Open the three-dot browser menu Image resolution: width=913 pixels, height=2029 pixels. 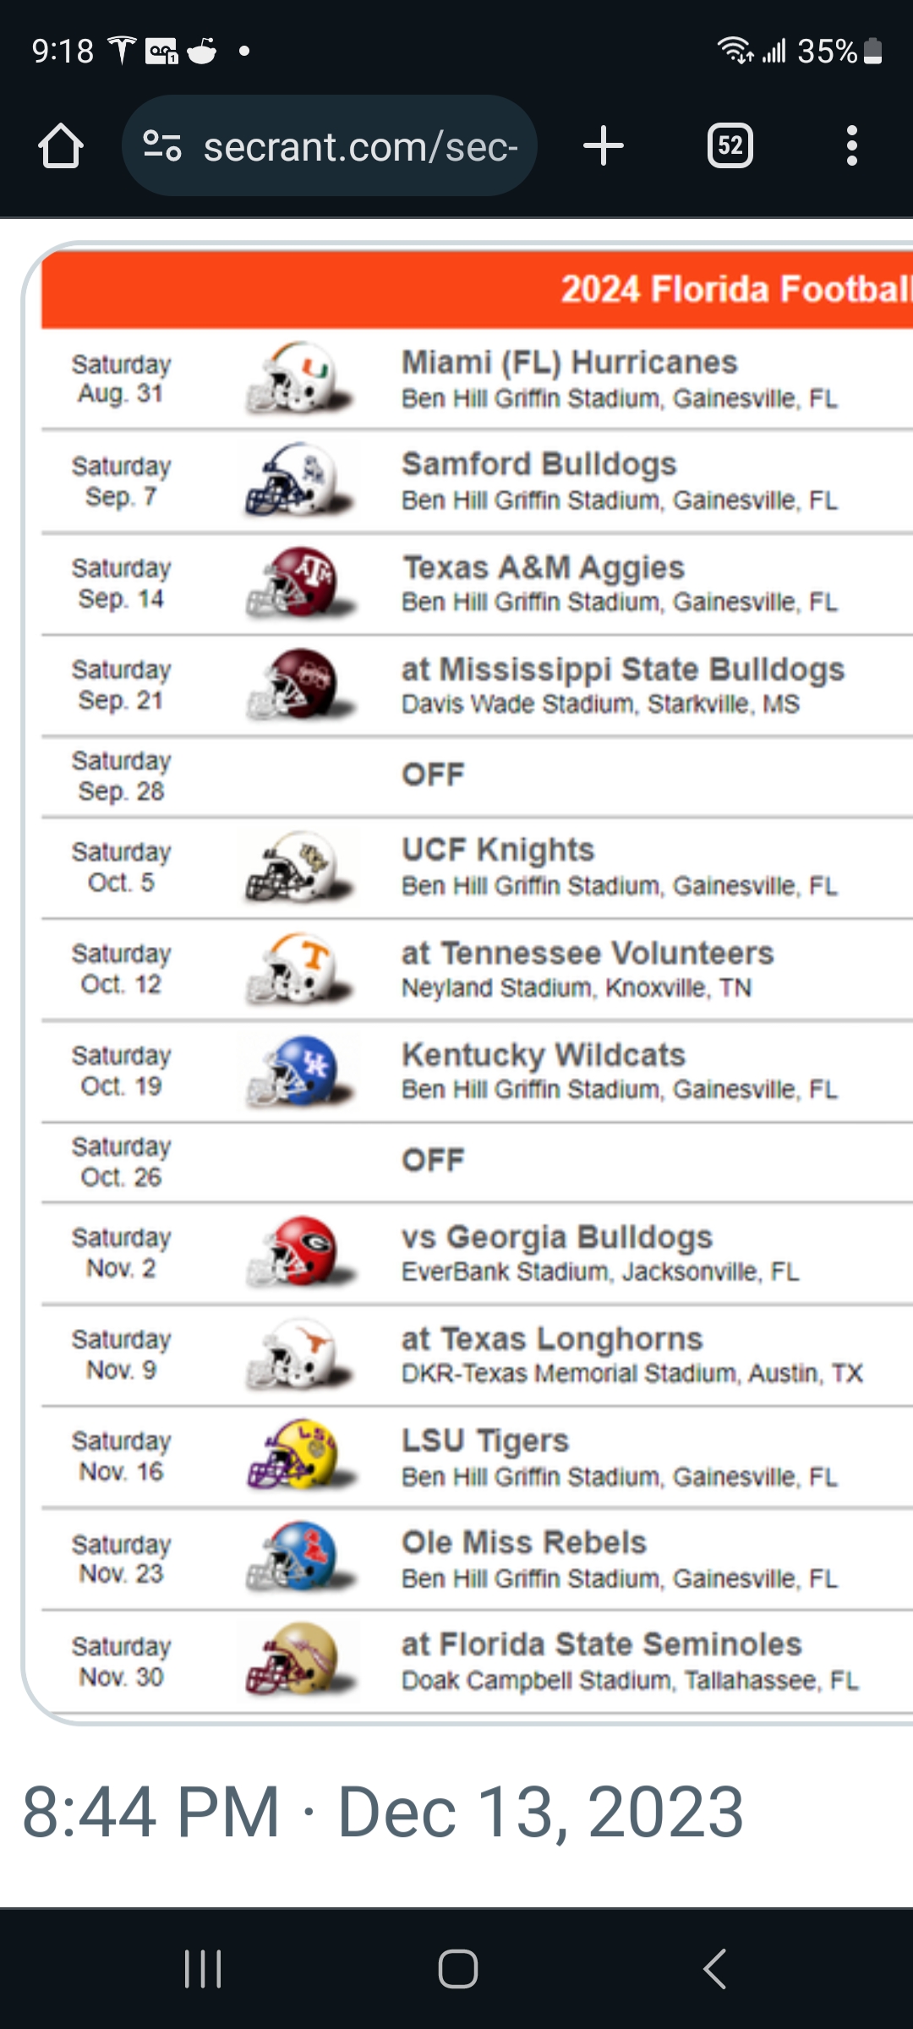pos(851,145)
